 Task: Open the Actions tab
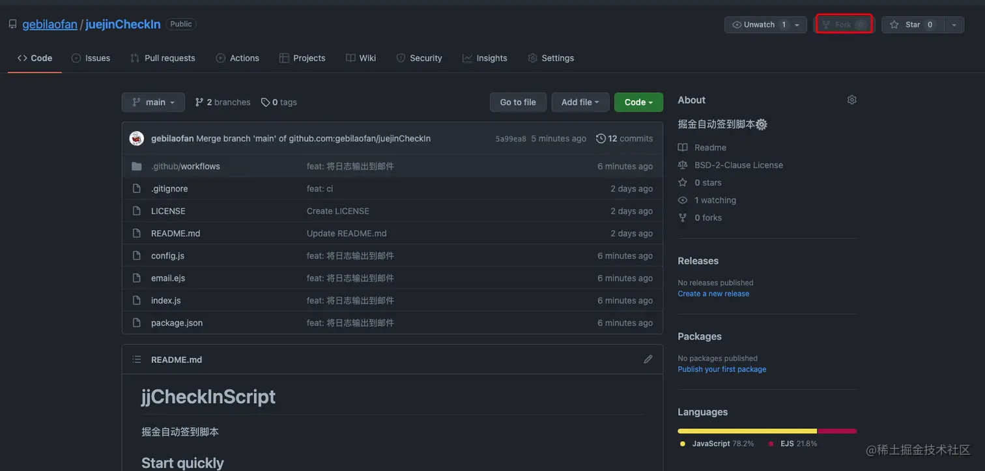click(x=237, y=58)
